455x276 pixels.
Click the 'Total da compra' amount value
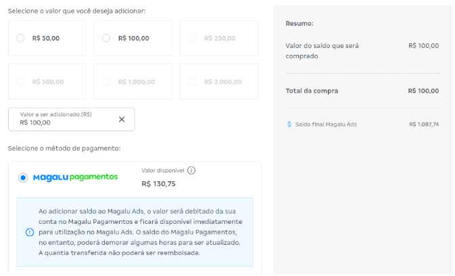[x=423, y=91]
